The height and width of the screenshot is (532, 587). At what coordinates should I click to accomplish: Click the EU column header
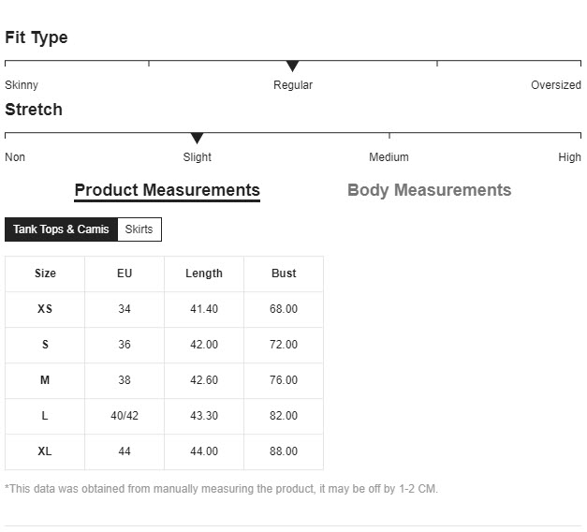[125, 273]
